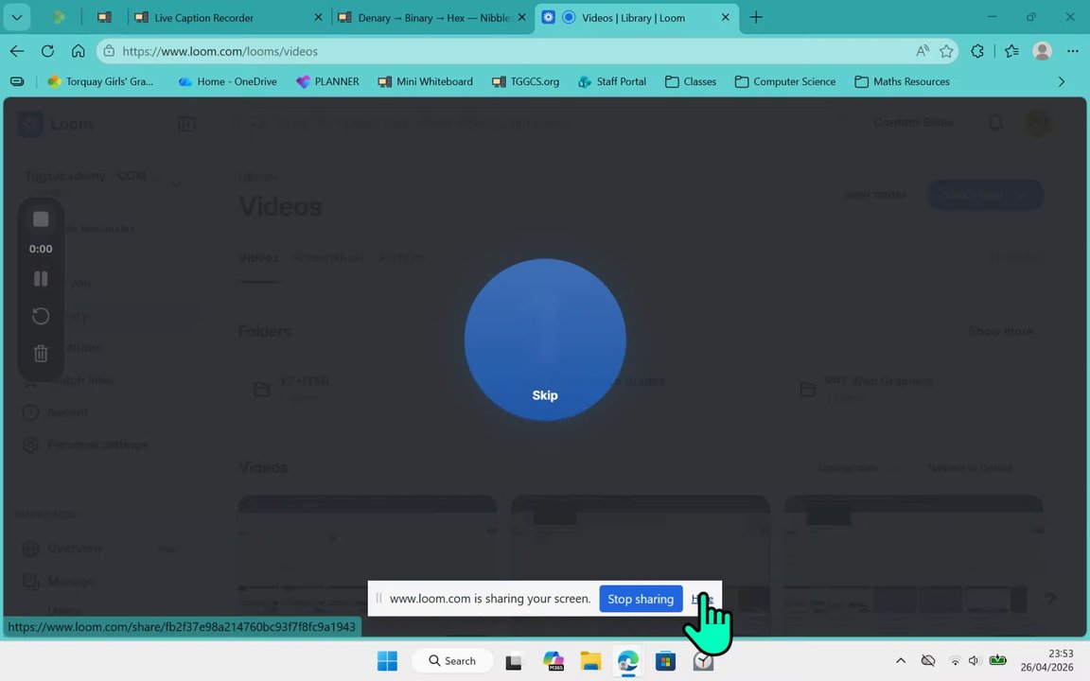This screenshot has width=1090, height=681.
Task: Expand the Classes bookmark folder
Action: pos(691,81)
